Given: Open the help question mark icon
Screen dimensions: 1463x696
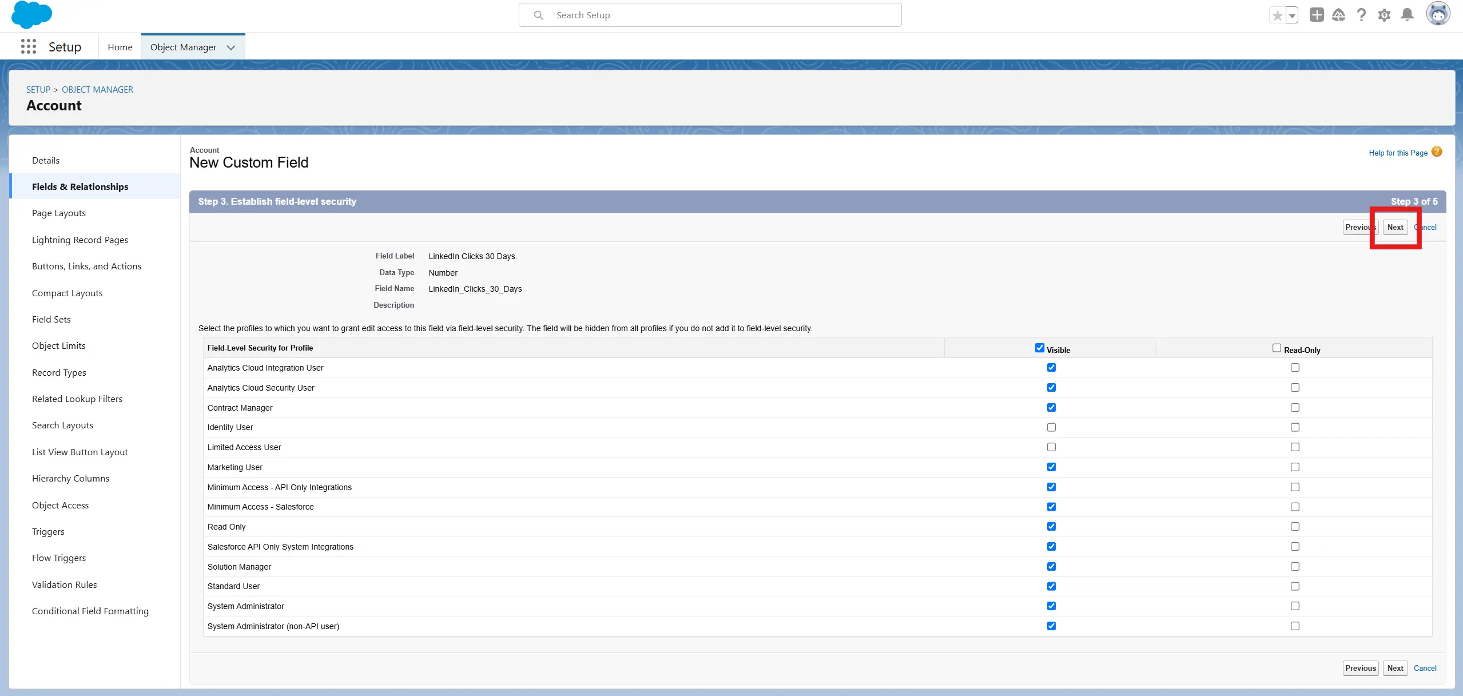Looking at the screenshot, I should (1361, 15).
